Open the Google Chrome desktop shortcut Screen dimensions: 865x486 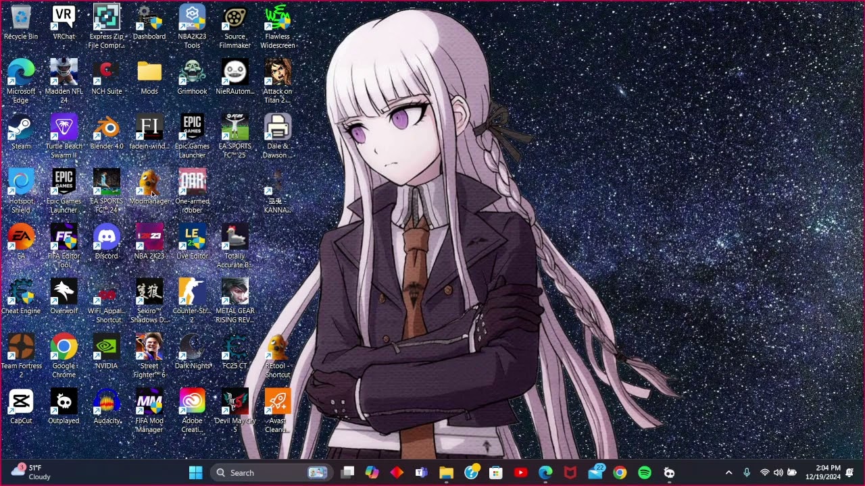64,356
